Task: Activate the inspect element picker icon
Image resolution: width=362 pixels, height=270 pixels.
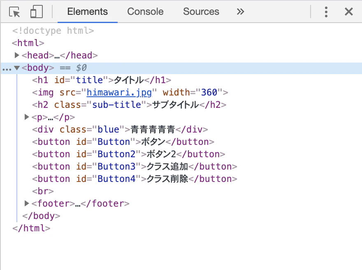Action: (x=14, y=12)
